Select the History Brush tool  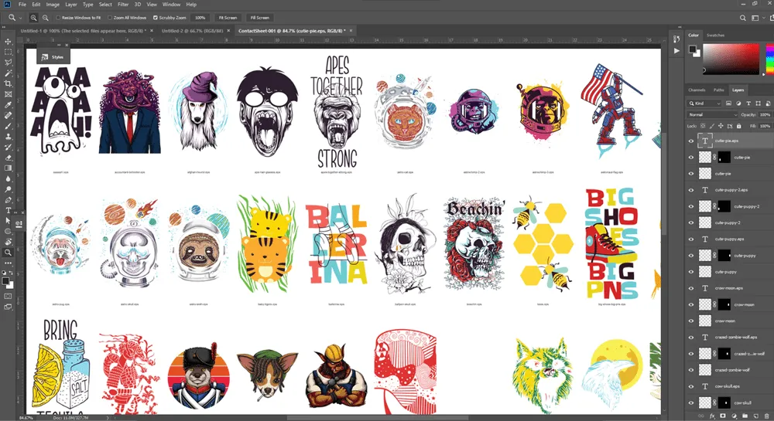tap(8, 148)
